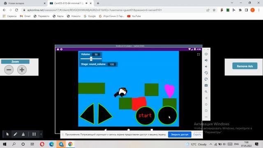Viewport: 263px width, 148px height.
Task: Open the tab search dropdown chevron
Action: coord(232,3)
